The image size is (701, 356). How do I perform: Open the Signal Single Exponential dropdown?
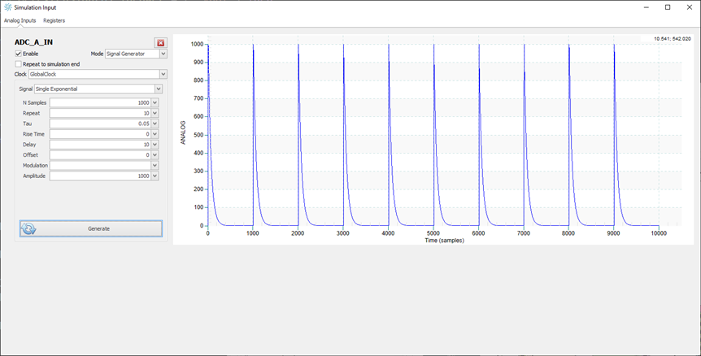click(x=98, y=89)
